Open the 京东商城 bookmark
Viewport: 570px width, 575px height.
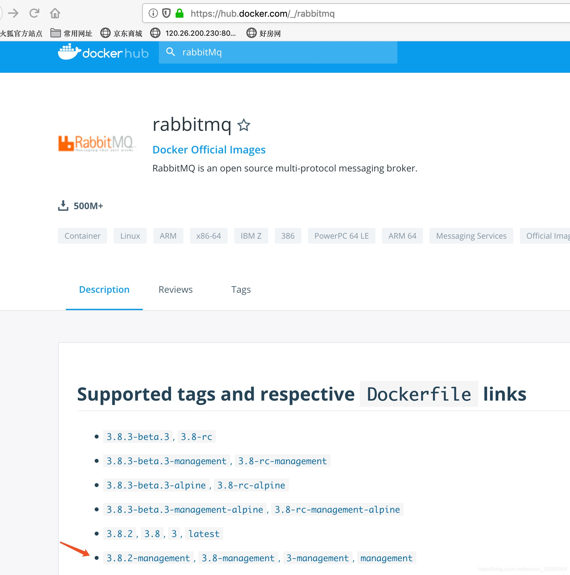(121, 33)
